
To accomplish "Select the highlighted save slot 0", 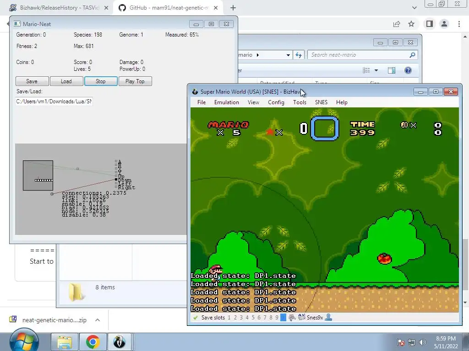I will (283, 318).
